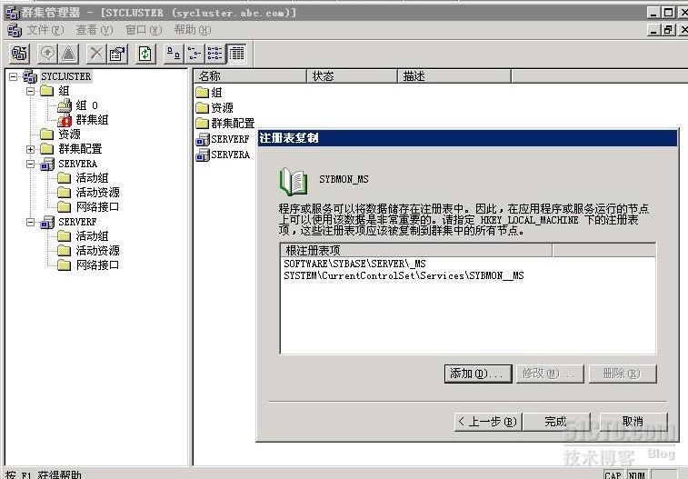Click the 完成 finish button
Screen dimensions: 688x479
click(x=556, y=422)
